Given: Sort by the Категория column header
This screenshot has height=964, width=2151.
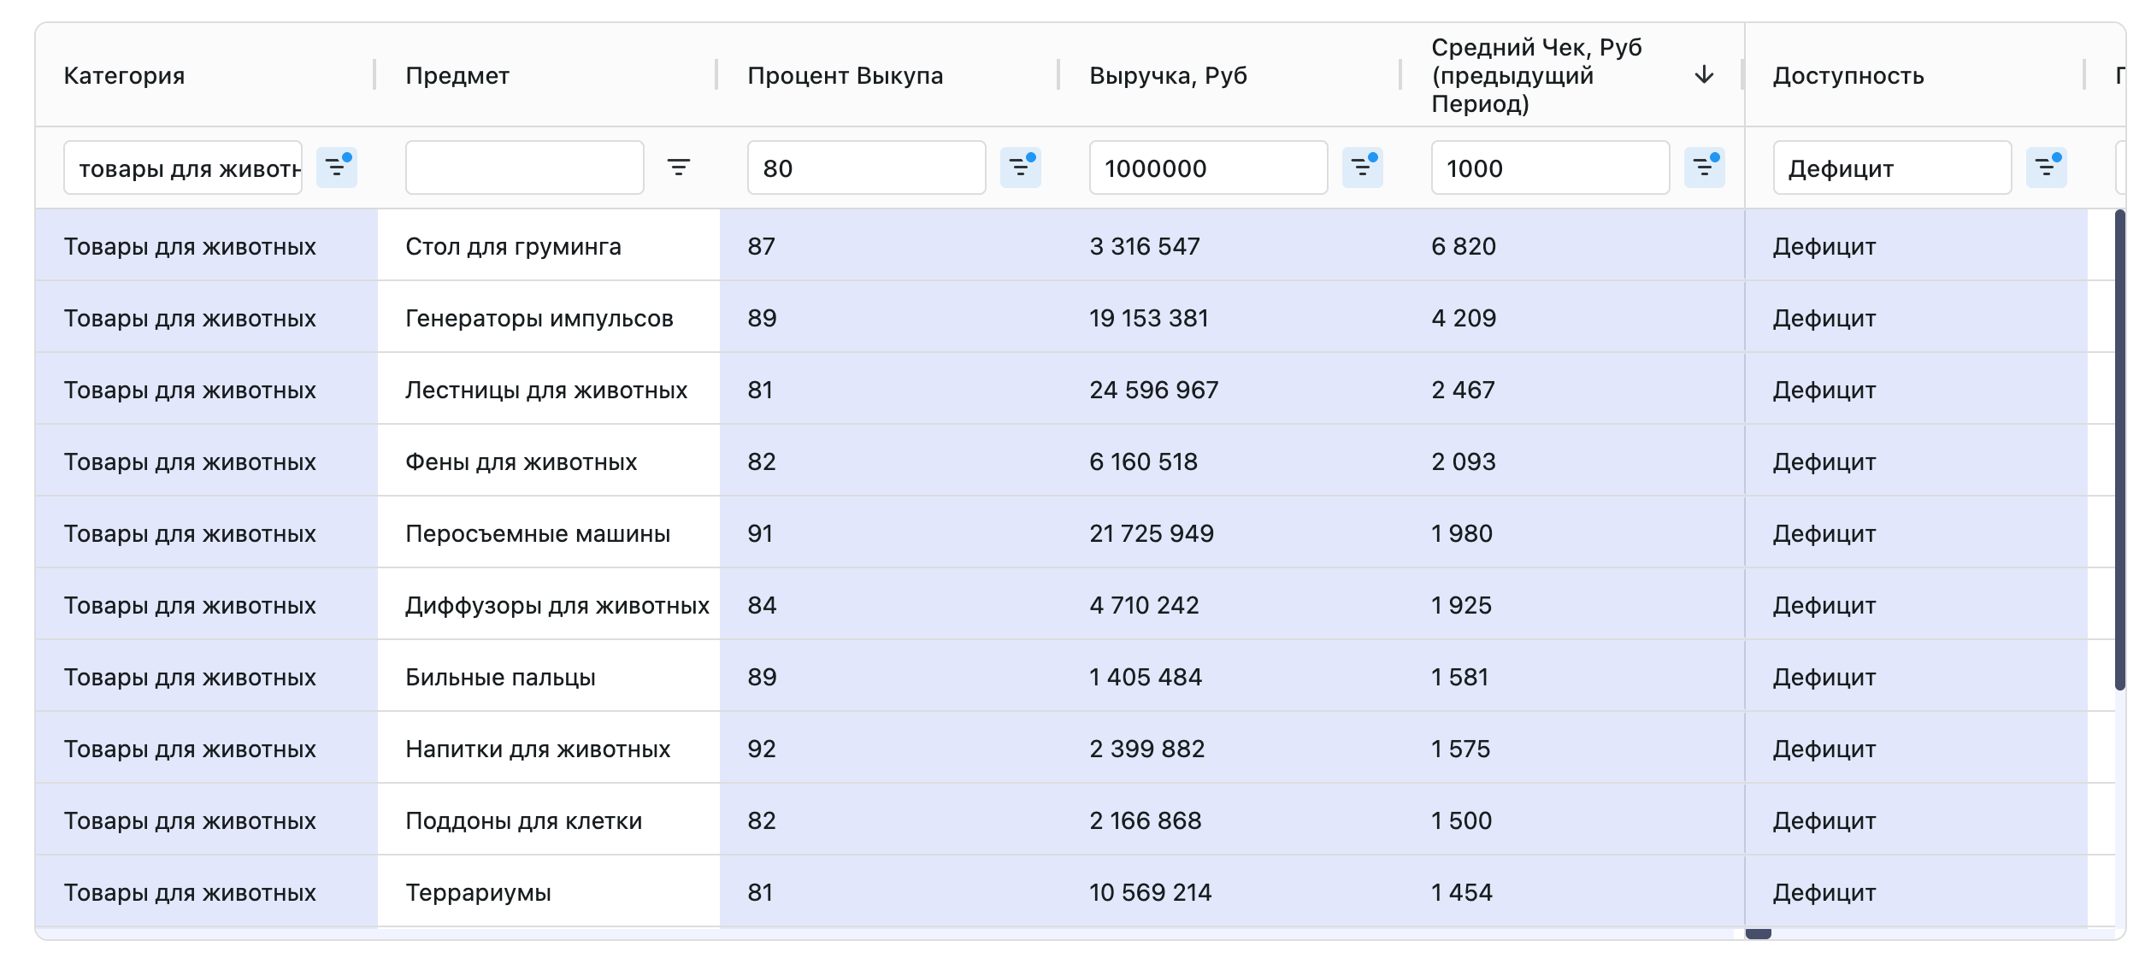Looking at the screenshot, I should [x=124, y=75].
